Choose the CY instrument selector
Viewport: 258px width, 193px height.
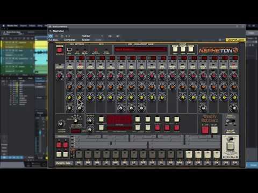tap(217, 163)
